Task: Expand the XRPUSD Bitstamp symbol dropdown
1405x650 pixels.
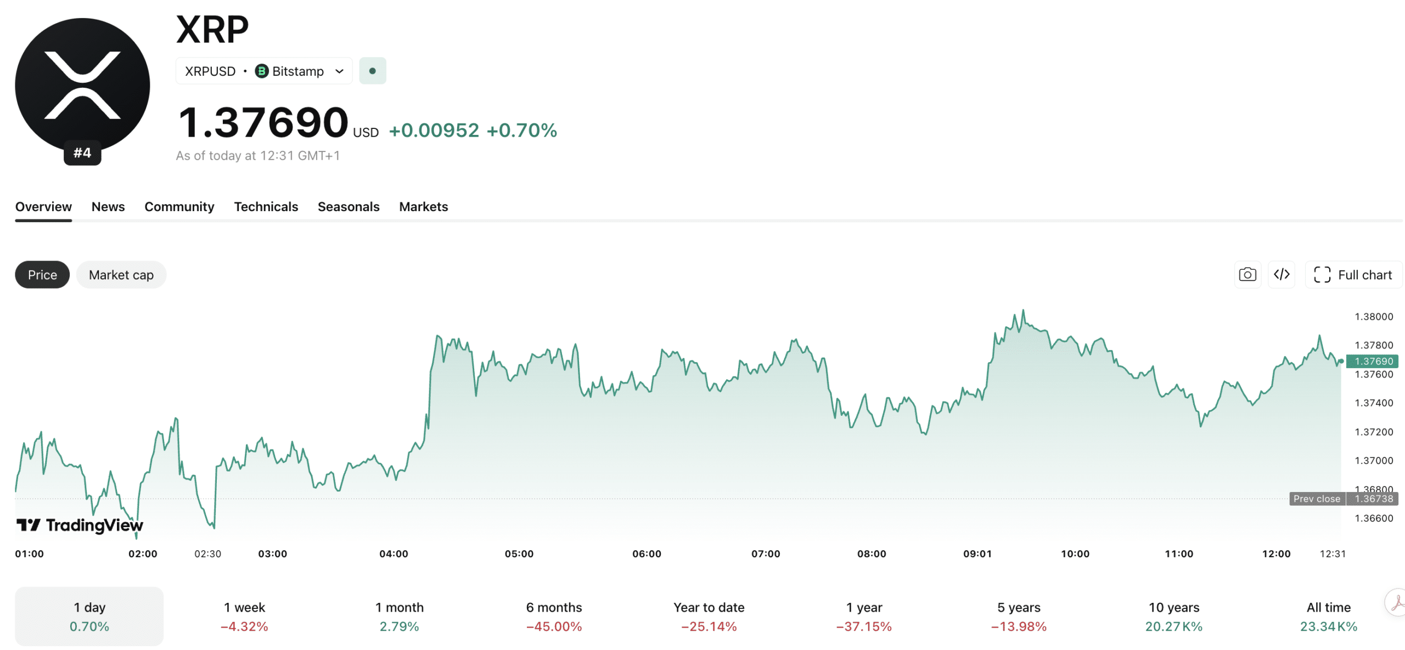Action: [x=264, y=71]
